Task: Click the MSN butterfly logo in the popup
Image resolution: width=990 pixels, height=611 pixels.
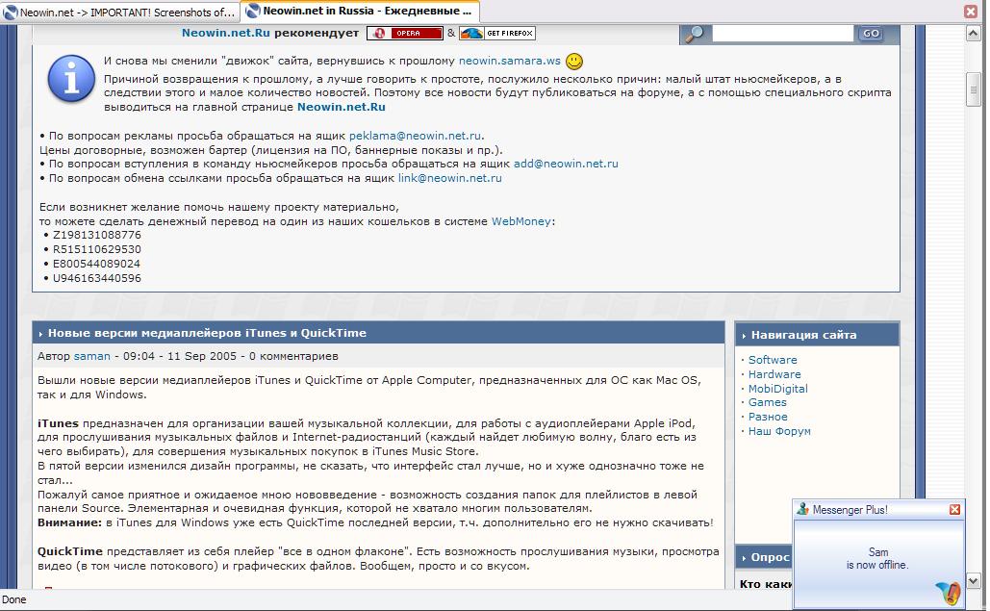Action: [949, 594]
